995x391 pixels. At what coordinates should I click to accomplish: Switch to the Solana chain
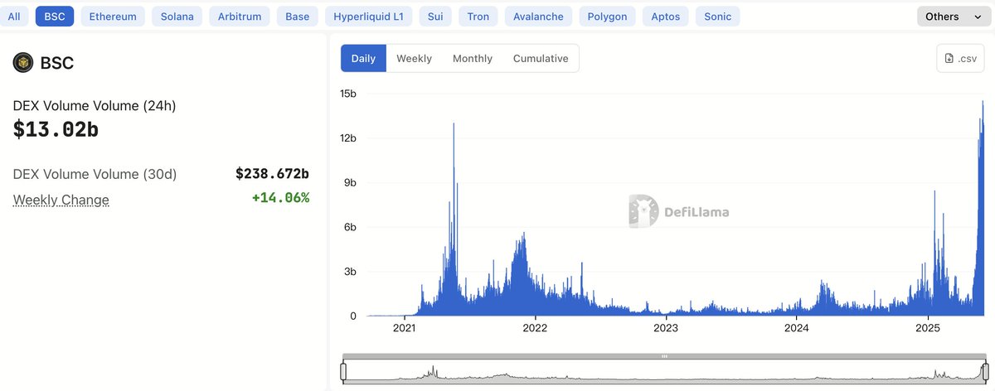click(x=177, y=17)
